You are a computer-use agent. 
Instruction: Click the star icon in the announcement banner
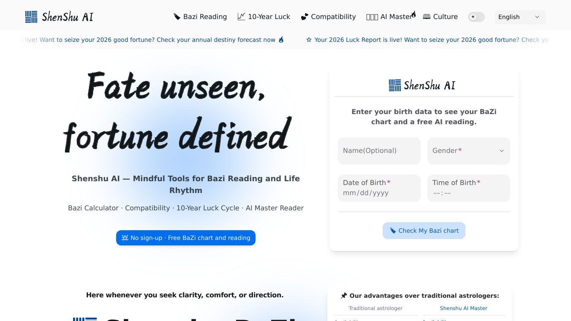coord(309,40)
